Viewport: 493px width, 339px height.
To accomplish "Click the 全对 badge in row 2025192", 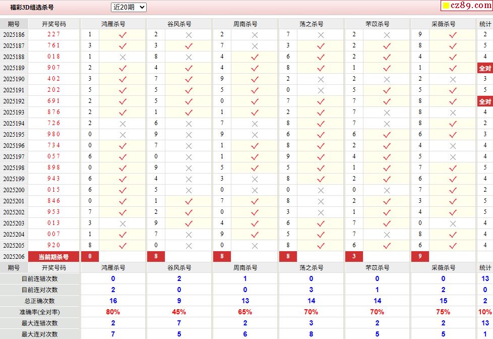I will point(485,101).
